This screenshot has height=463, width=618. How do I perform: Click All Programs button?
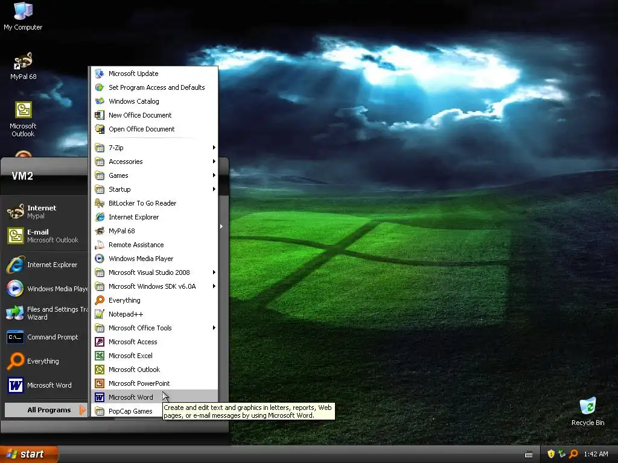pos(46,410)
